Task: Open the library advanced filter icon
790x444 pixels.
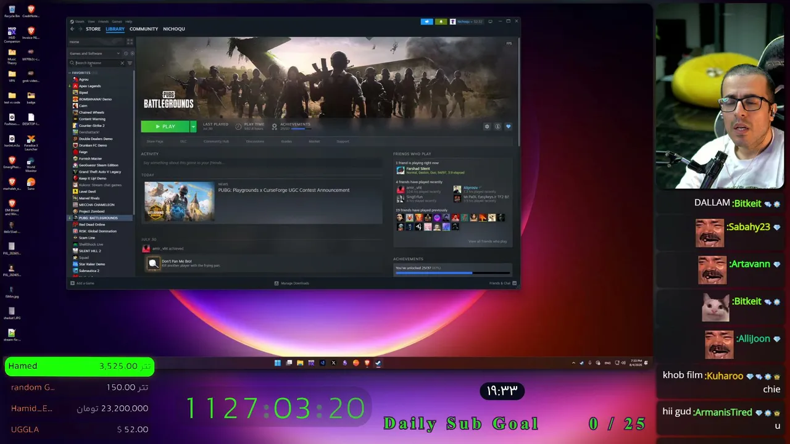Action: click(x=130, y=63)
